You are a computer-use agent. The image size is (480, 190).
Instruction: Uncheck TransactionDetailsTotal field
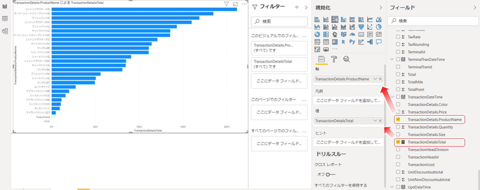click(398, 142)
